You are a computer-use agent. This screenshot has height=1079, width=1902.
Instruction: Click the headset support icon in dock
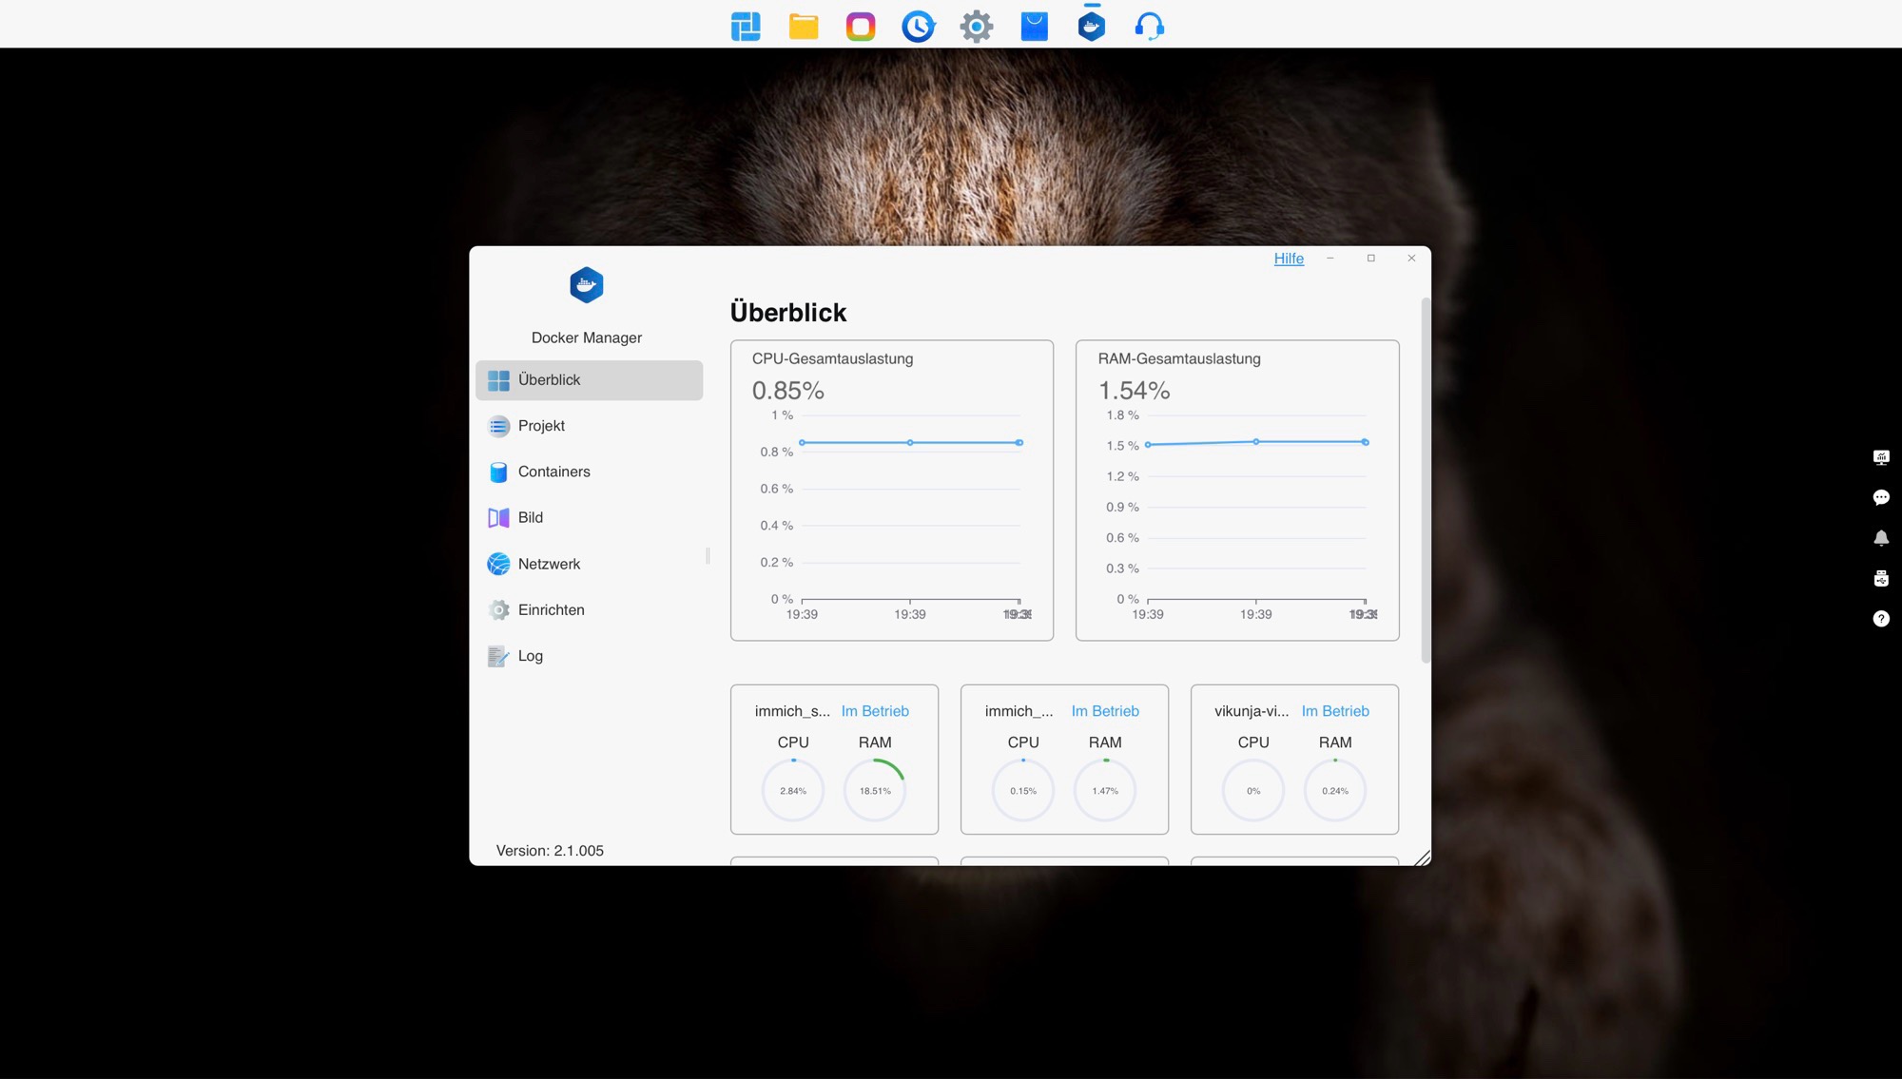[x=1149, y=26]
